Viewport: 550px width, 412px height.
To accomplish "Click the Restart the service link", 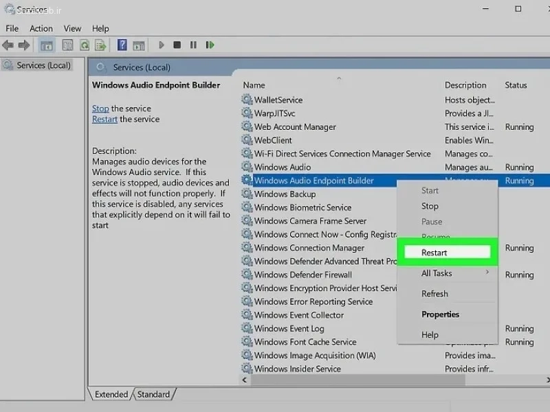I will [104, 119].
